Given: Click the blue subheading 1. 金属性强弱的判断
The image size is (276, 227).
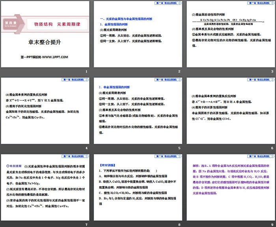Looking at the screenshot, I should (x=114, y=24).
